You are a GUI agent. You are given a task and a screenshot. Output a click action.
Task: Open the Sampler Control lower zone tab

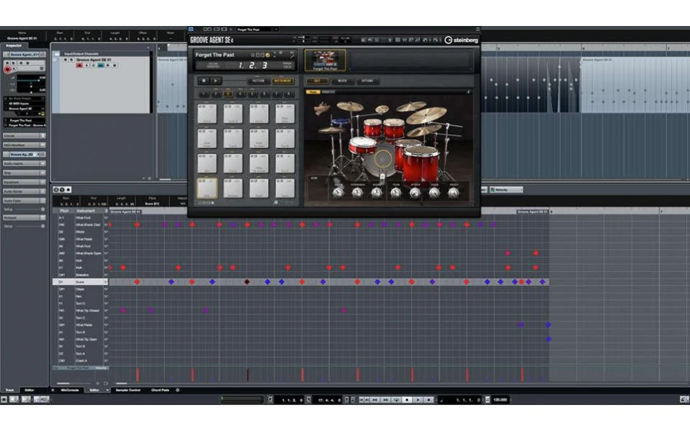pos(128,390)
